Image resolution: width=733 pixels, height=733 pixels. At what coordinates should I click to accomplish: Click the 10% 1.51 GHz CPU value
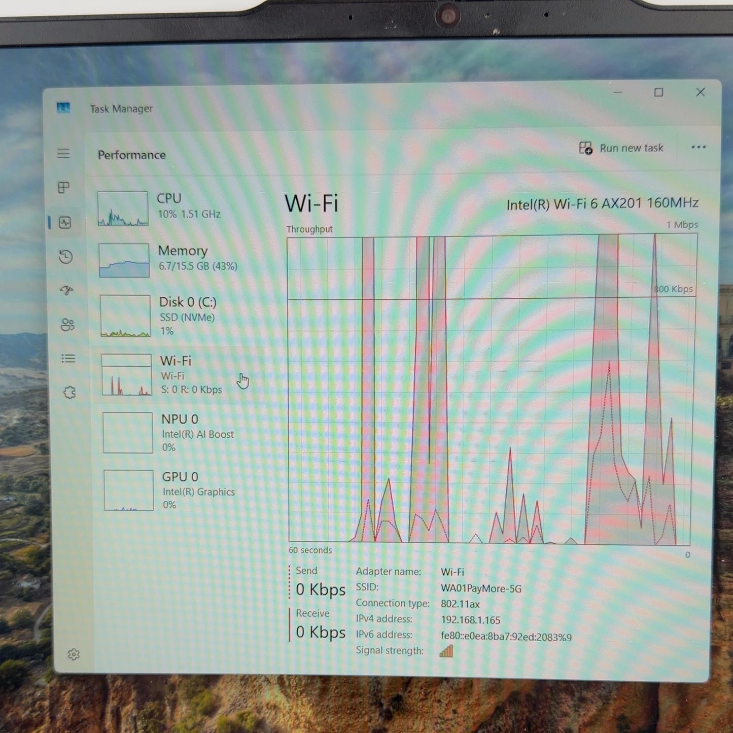[x=189, y=214]
